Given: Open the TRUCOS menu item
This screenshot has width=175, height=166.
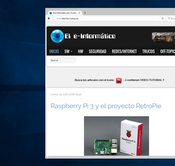Looking at the screenshot, I should (x=148, y=51).
